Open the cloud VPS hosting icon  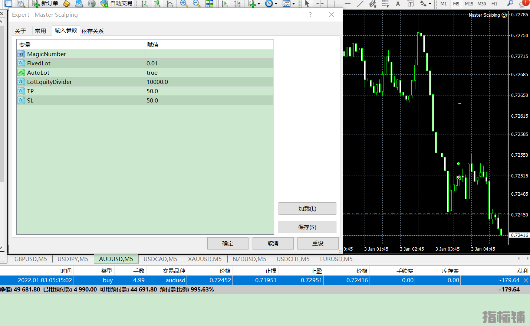pyautogui.click(x=79, y=4)
